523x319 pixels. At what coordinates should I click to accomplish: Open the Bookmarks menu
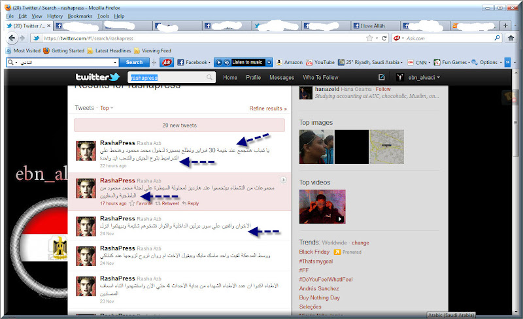tap(80, 16)
